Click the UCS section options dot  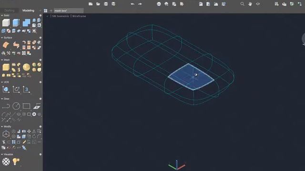(41, 82)
